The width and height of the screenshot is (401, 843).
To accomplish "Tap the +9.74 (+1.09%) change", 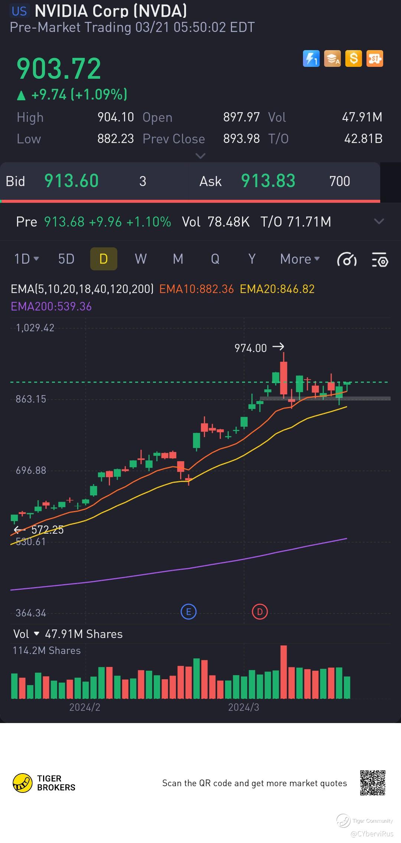I will 72,95.
